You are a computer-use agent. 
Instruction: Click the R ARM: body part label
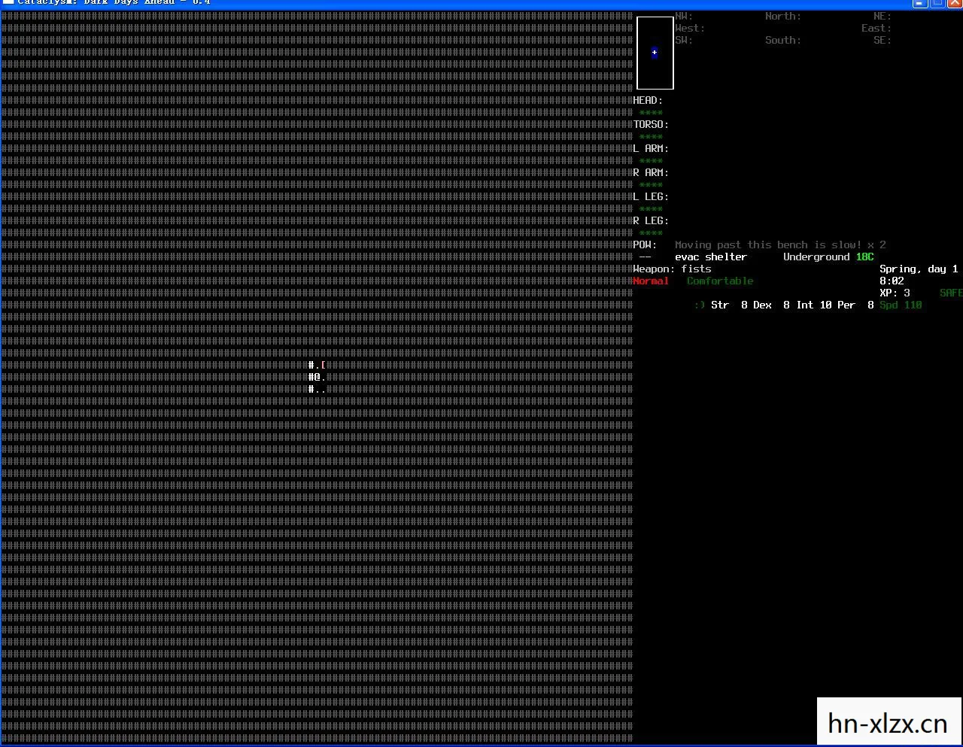click(x=651, y=172)
